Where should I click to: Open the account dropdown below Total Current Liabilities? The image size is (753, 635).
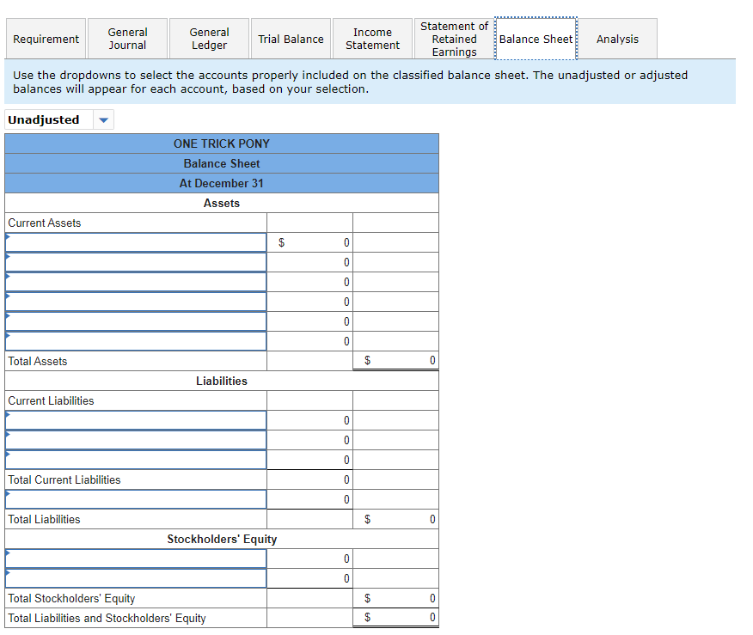(x=135, y=499)
